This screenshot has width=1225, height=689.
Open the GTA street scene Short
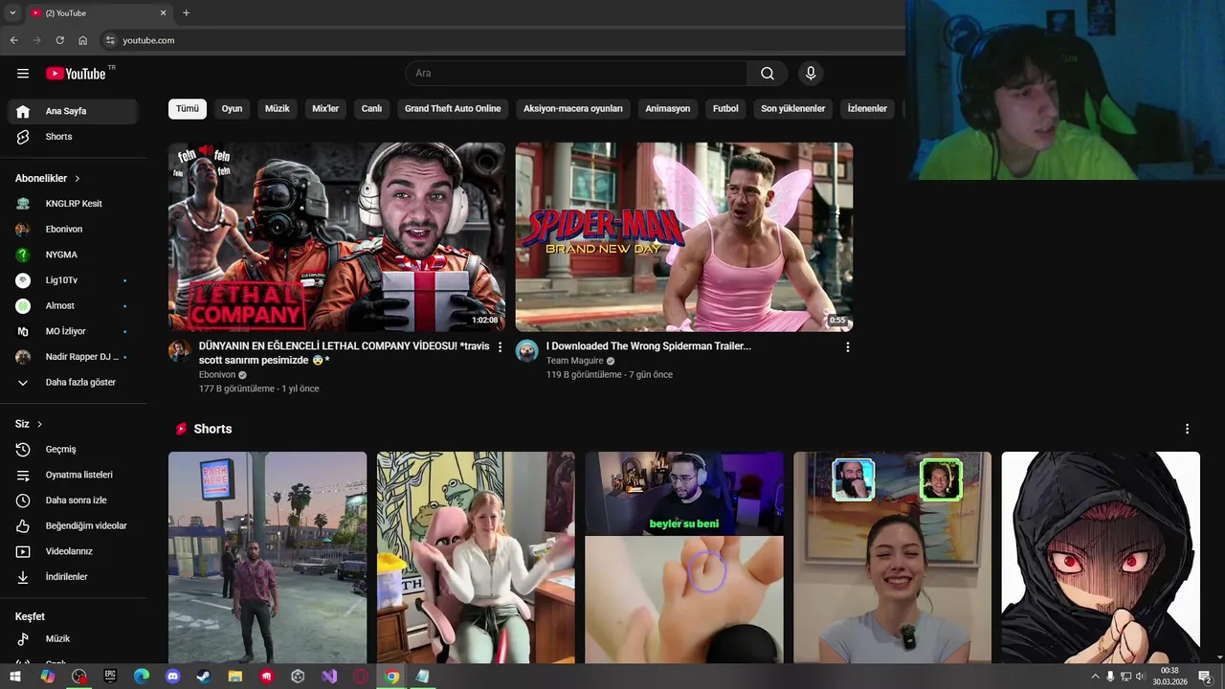267,558
